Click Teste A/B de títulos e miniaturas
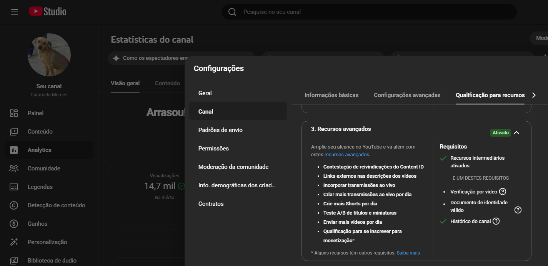 point(360,213)
